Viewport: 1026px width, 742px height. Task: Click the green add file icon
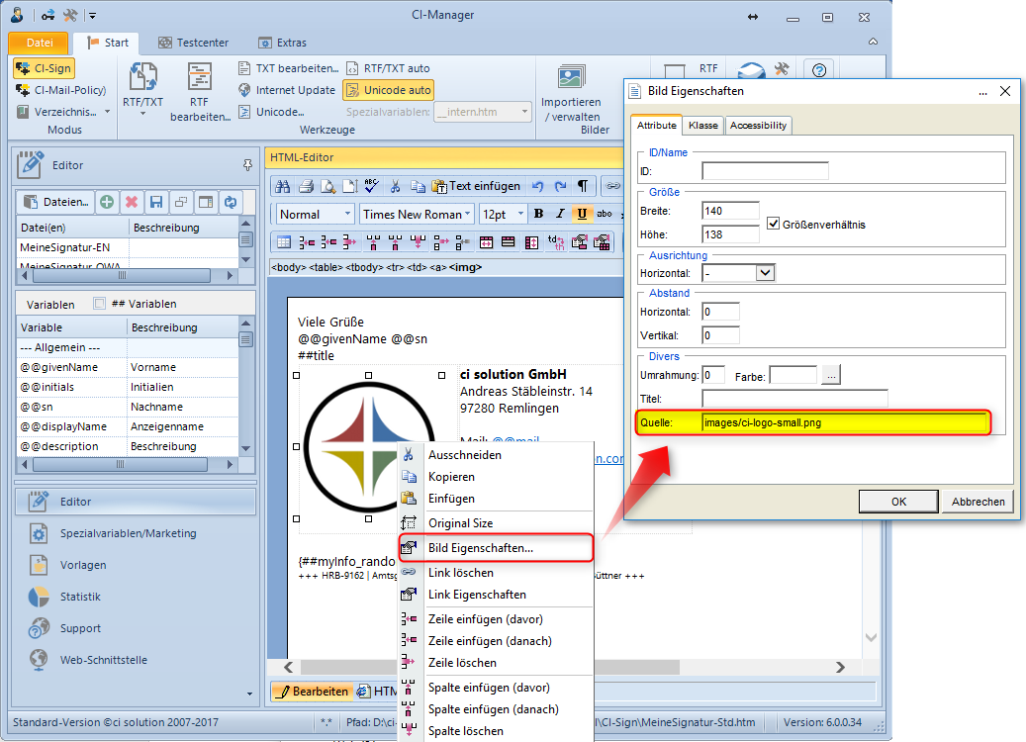(106, 202)
